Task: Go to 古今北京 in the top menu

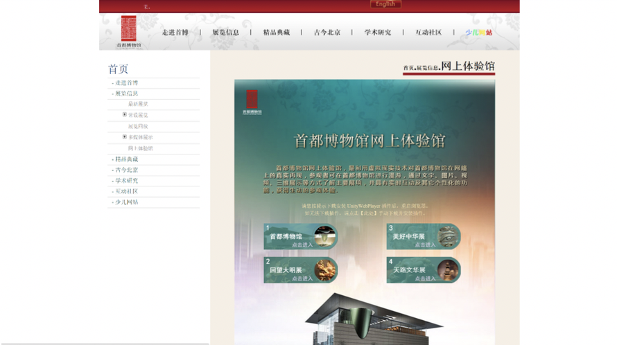Action: click(x=327, y=33)
